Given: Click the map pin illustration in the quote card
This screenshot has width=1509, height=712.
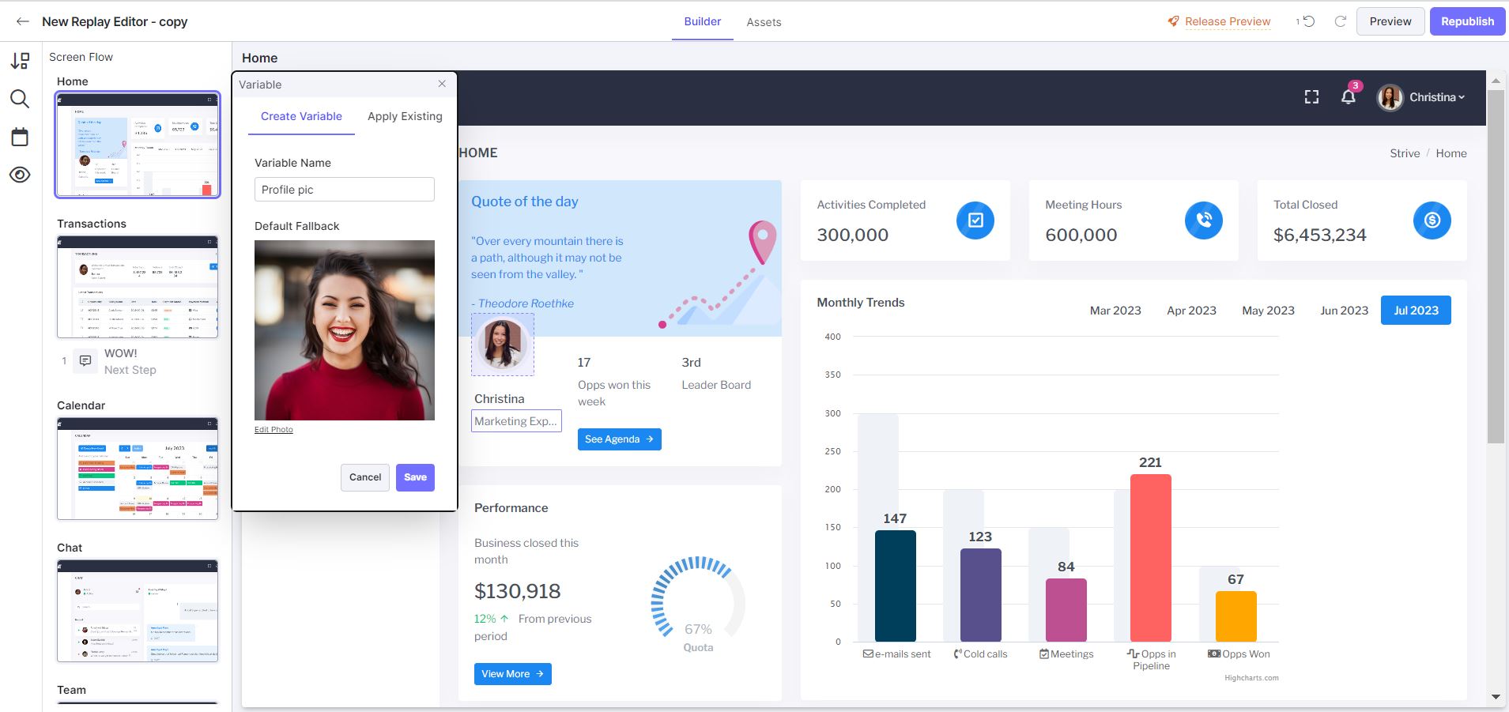Looking at the screenshot, I should pyautogui.click(x=763, y=242).
